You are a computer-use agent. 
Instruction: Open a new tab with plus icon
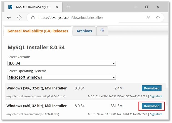pos(68,7)
